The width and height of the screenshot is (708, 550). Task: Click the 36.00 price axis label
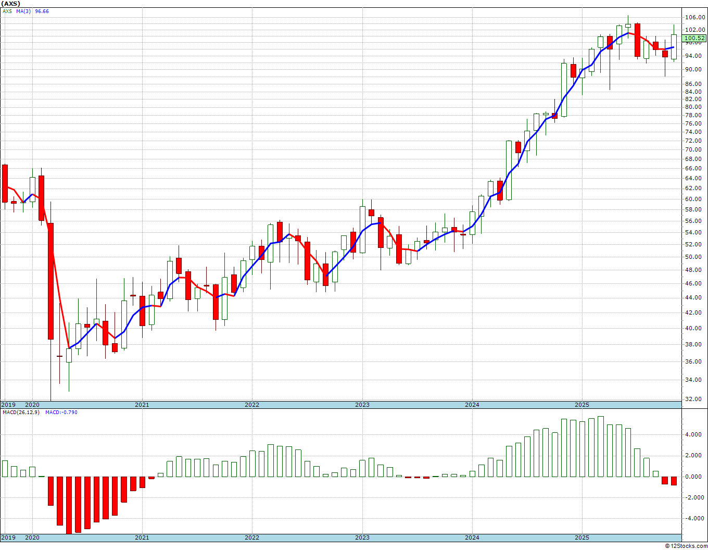click(x=695, y=361)
